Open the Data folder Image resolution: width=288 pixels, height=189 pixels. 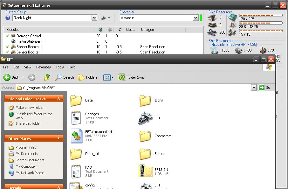point(81,100)
